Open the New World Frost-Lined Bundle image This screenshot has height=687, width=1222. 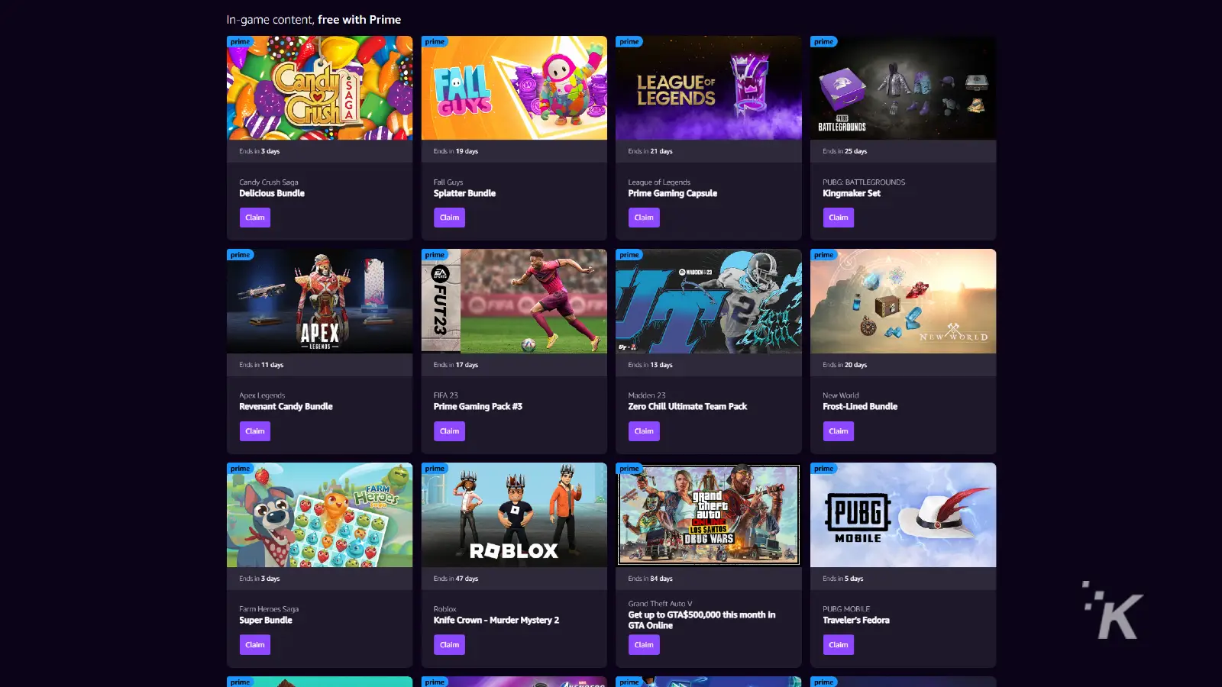tap(904, 301)
